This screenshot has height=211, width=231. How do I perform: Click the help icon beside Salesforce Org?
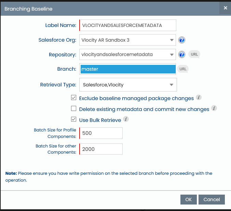182,40
